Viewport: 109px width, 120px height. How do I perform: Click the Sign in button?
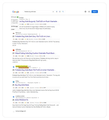coord(95,12)
